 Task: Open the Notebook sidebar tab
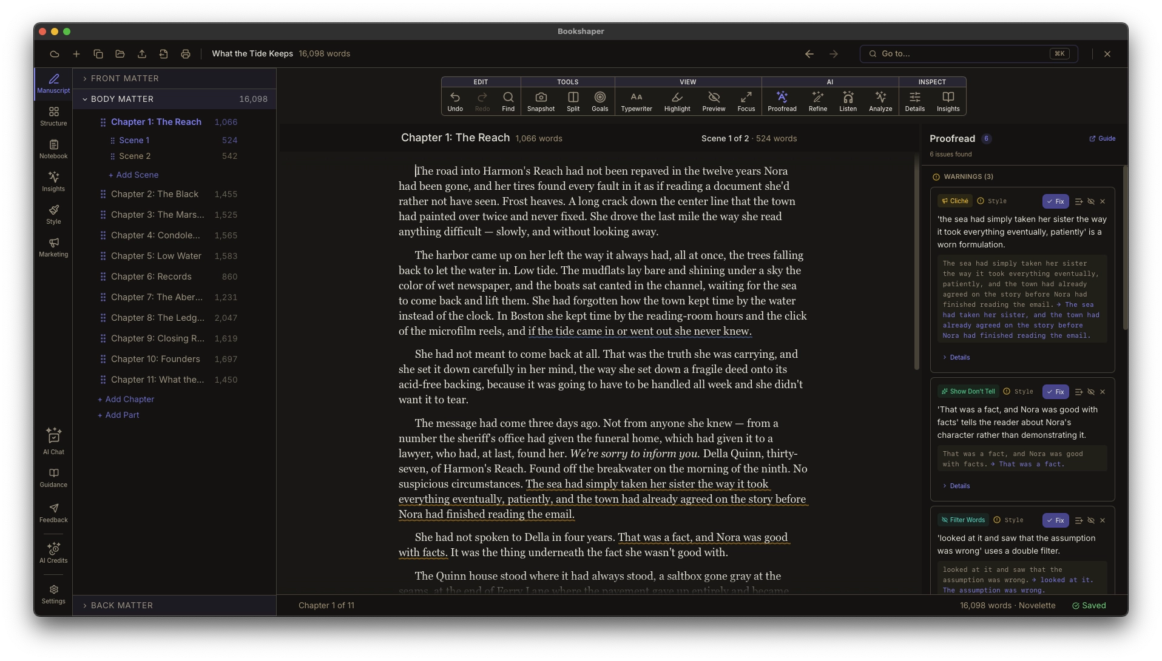coord(53,149)
